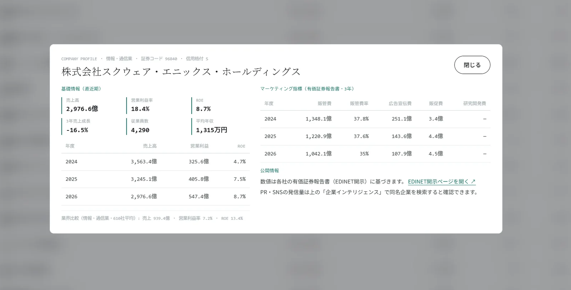Open the EDINET開示ページを開く link
The width and height of the screenshot is (571, 290).
(x=442, y=181)
